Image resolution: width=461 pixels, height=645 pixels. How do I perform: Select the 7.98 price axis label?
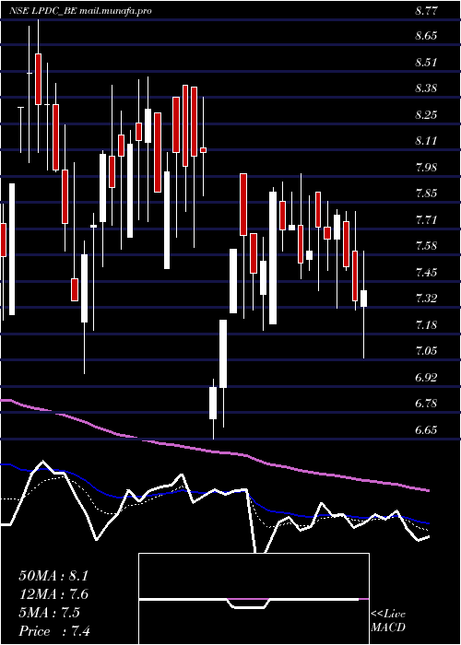(426, 168)
